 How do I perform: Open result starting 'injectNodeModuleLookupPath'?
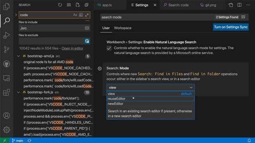tap(59, 110)
